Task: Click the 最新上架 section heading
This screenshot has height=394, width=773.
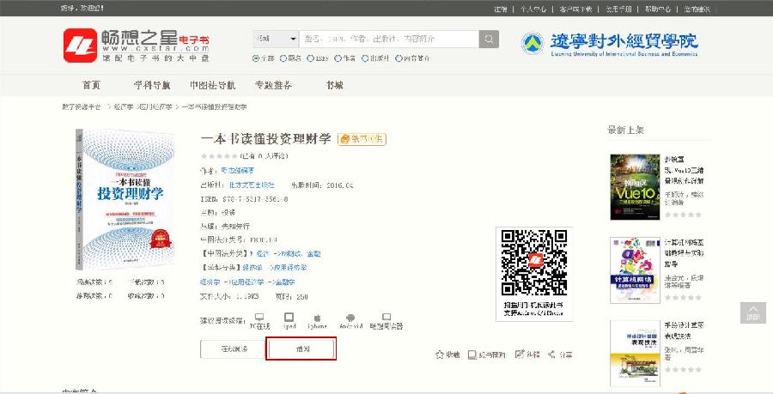Action: pos(625,130)
